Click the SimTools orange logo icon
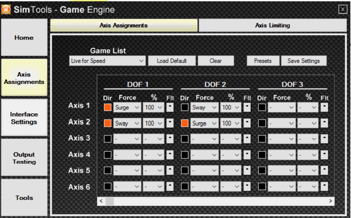Viewport: 351px width, 218px height. (x=6, y=10)
